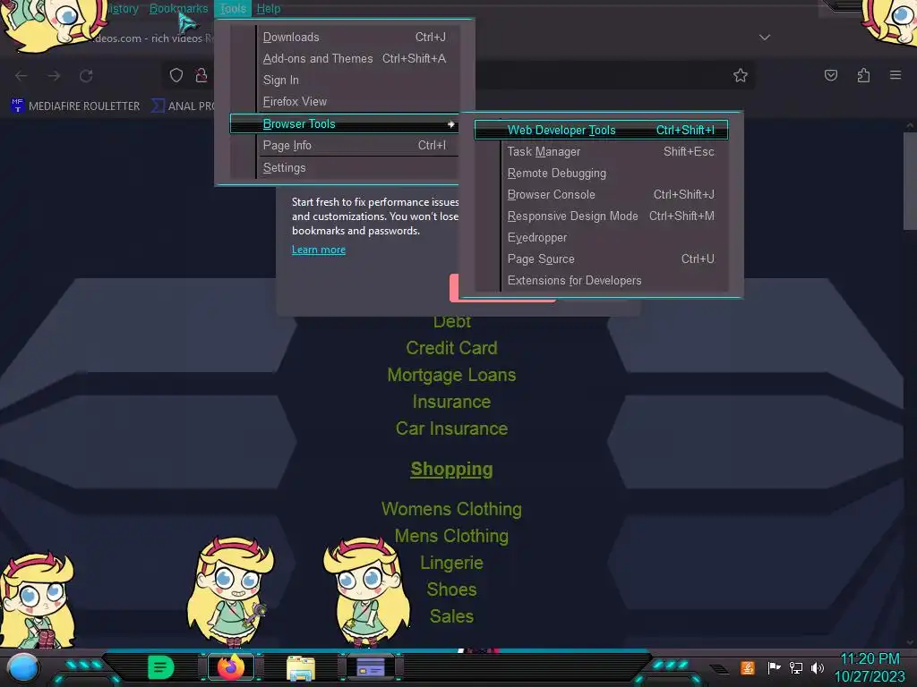The width and height of the screenshot is (917, 687).
Task: Select Remote Debugging
Action: 601,173
